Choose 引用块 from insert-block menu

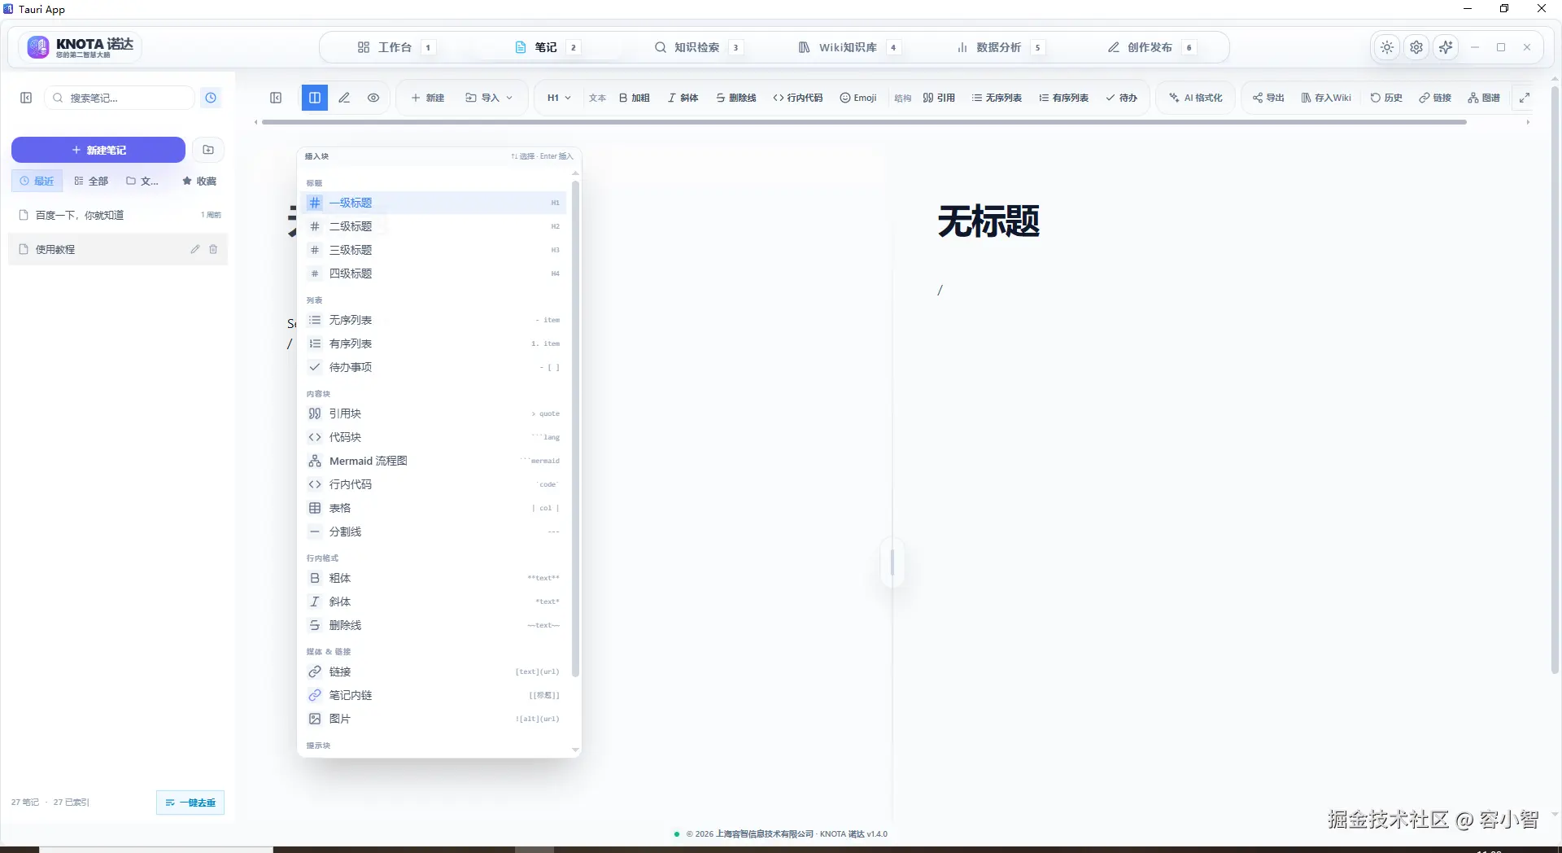pos(434,413)
